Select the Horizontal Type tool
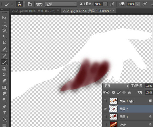 coord(4,113)
